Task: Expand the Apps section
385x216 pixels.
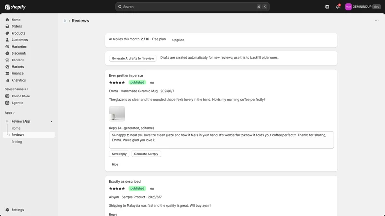Action: point(10,113)
